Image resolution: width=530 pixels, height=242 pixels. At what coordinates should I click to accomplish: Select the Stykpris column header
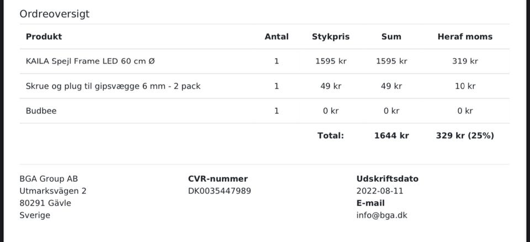pyautogui.click(x=331, y=36)
